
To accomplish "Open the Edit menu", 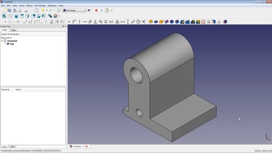I will click(x=8, y=6).
